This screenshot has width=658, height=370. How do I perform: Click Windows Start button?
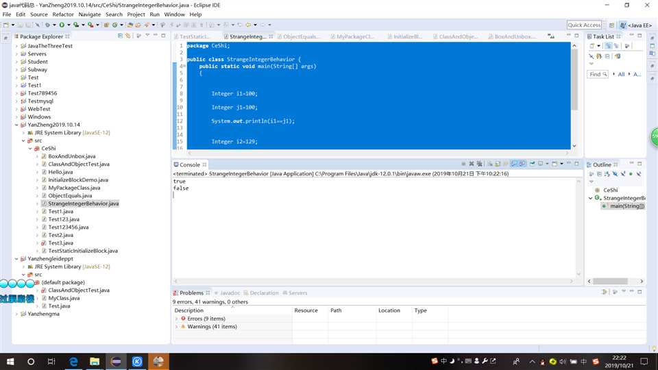pos(10,361)
